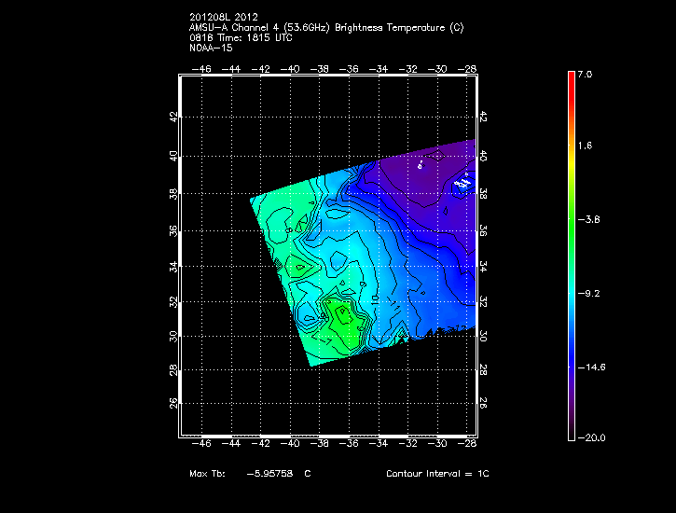Select the AMSU-A Channel 4 title line

(x=325, y=27)
